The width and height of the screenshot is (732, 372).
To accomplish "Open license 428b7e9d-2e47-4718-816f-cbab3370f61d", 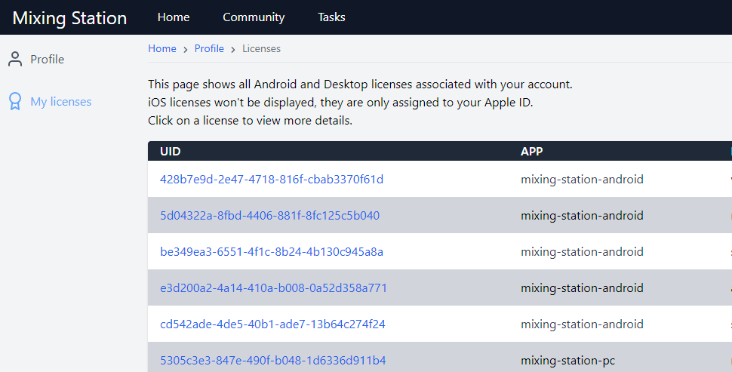I will pyautogui.click(x=272, y=180).
